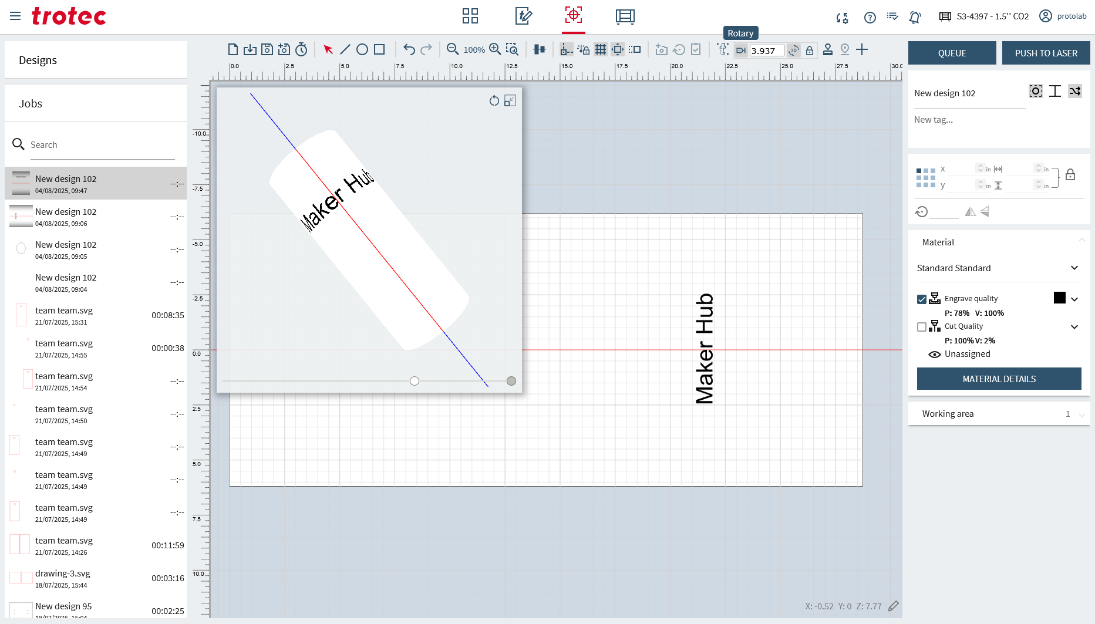Open the notifications bell
Viewport: 1095px width, 624px height.
[914, 17]
